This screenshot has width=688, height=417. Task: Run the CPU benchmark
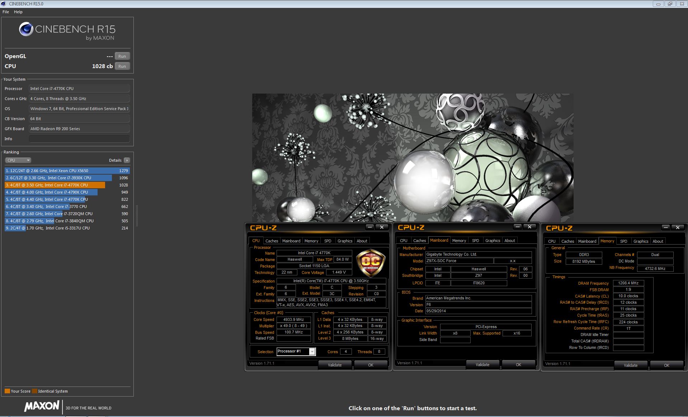coord(122,66)
